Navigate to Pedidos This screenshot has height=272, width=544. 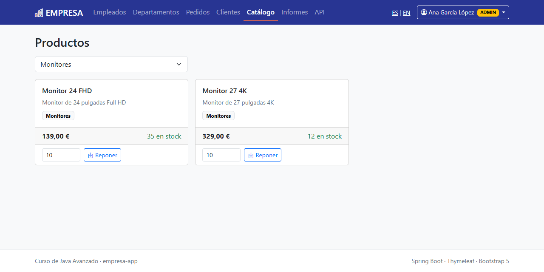(x=198, y=12)
